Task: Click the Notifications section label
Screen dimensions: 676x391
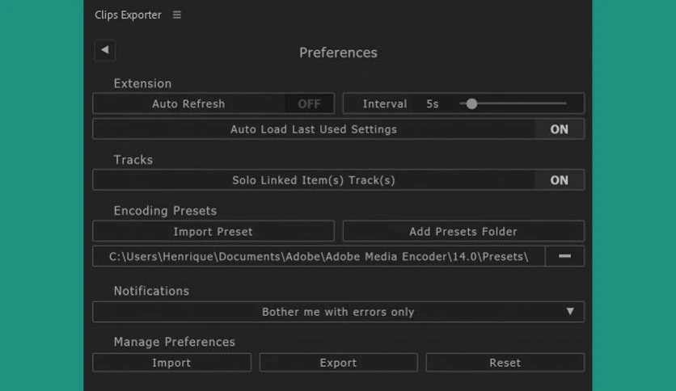Action: 151,291
